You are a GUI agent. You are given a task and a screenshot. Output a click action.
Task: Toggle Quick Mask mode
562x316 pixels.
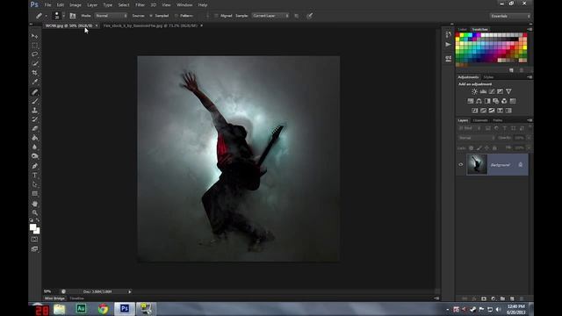34,240
